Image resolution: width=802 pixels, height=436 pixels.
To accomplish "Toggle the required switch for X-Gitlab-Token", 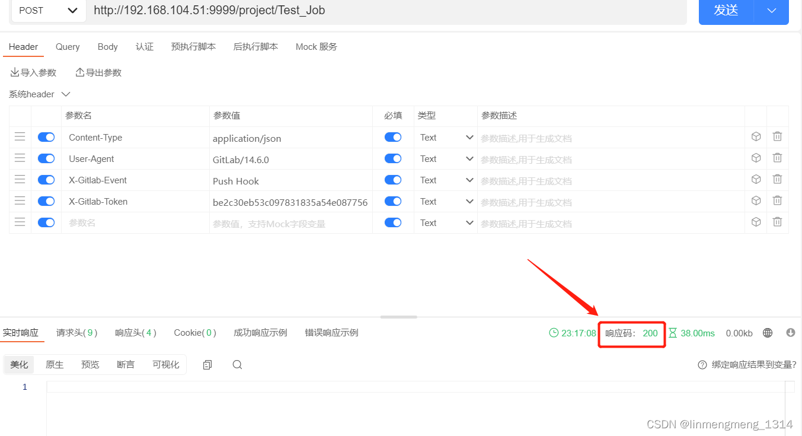I will tap(393, 201).
